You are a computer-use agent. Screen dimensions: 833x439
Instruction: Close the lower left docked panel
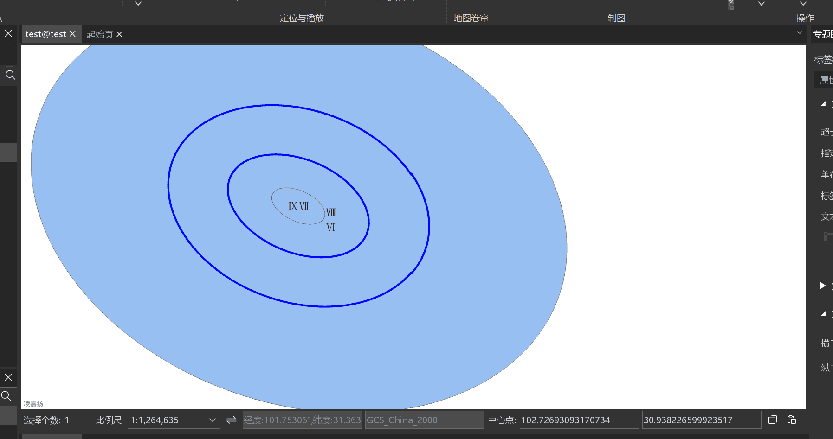pos(8,377)
